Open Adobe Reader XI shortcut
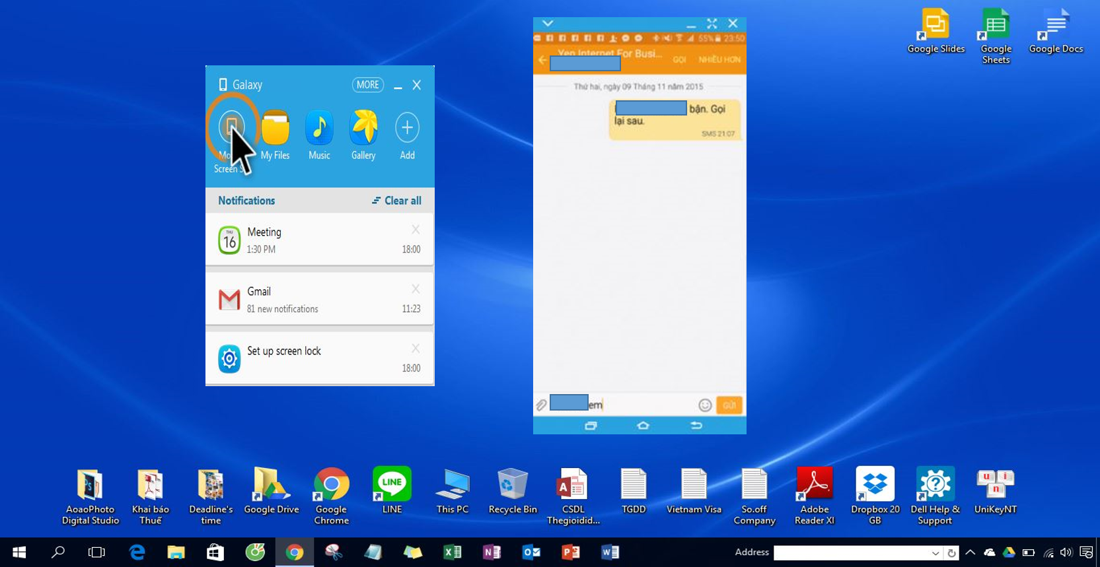Viewport: 1100px width, 567px height. pos(815,496)
